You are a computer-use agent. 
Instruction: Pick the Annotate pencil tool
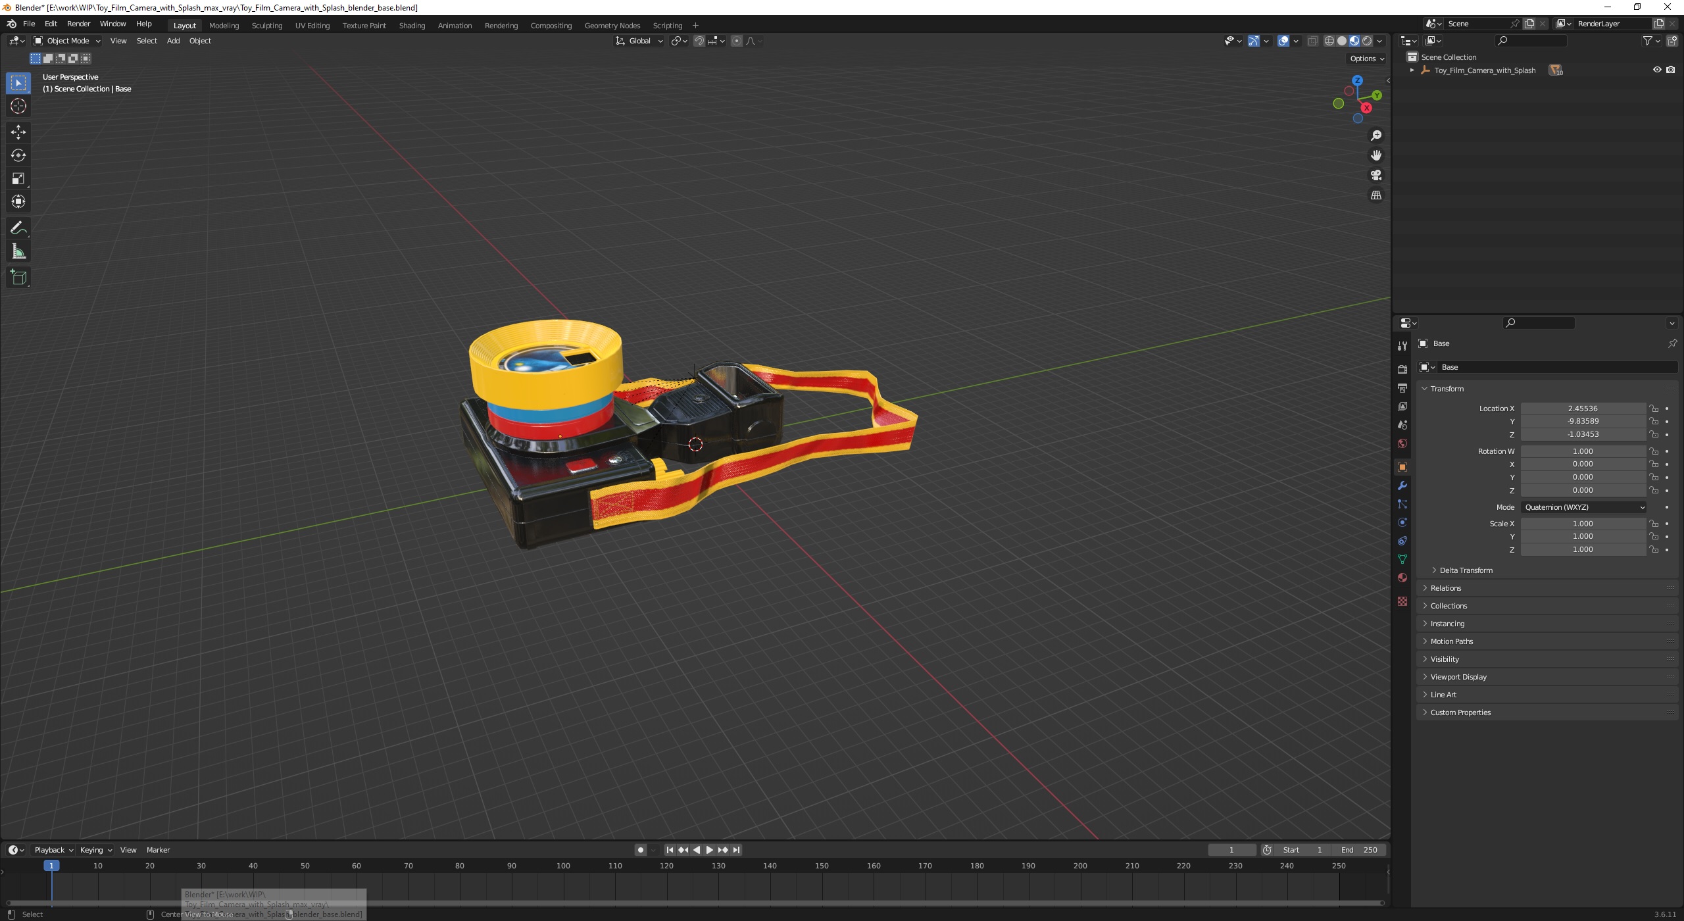[18, 228]
